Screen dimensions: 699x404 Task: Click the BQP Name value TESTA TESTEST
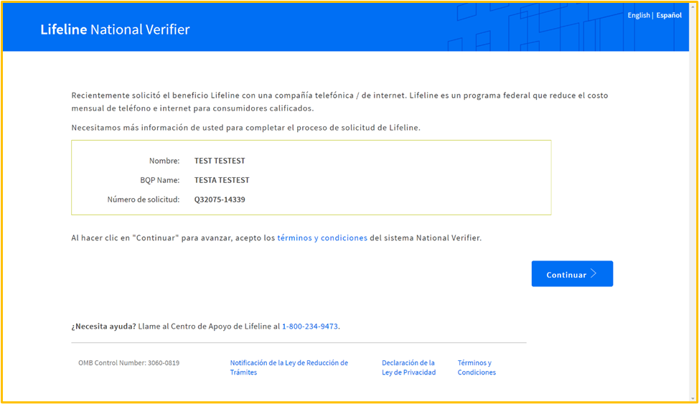[x=222, y=180]
